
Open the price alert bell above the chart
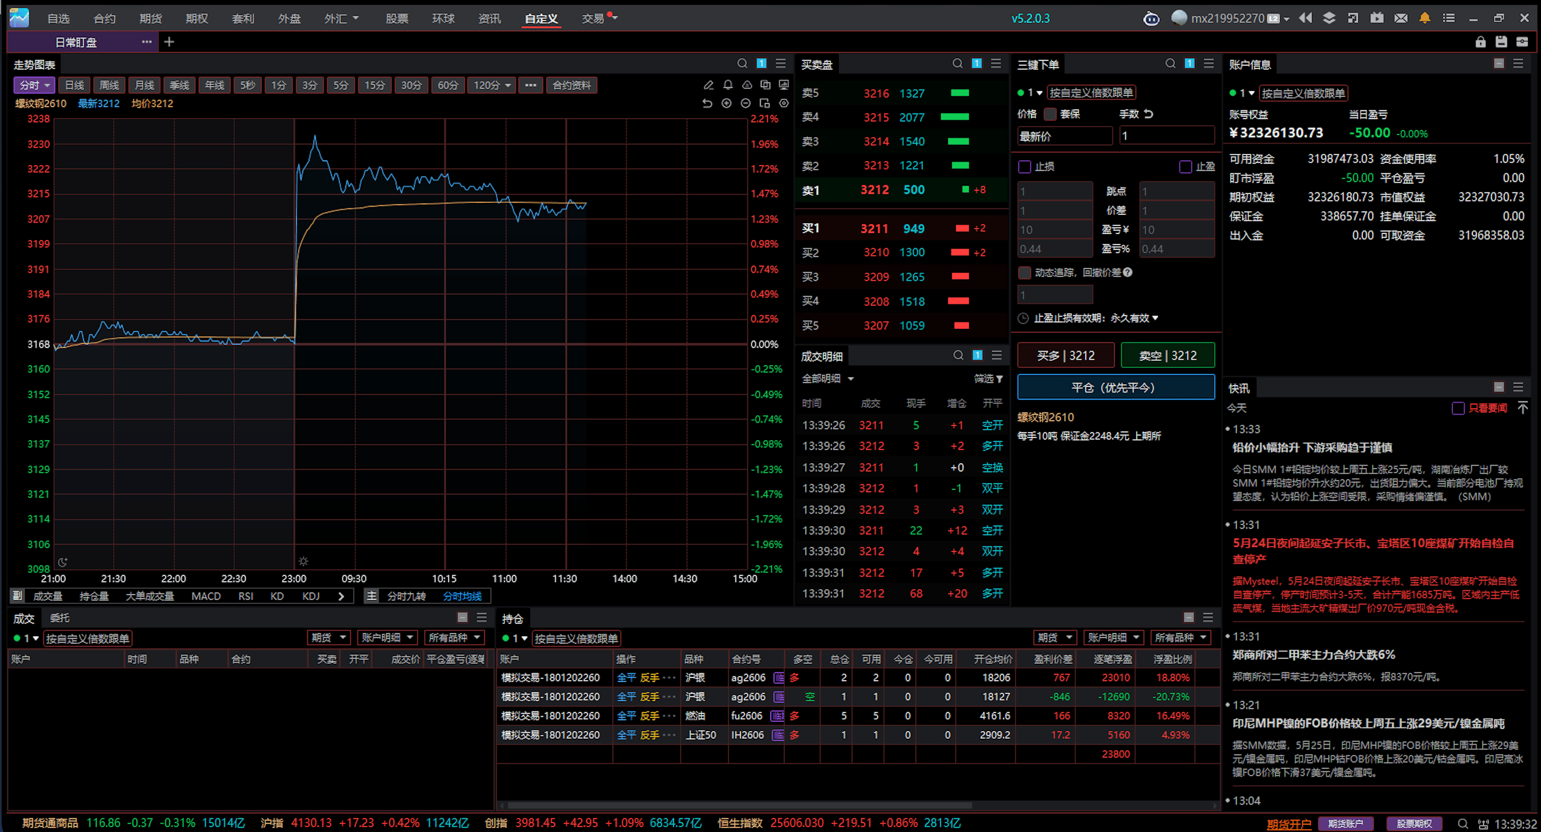[727, 85]
